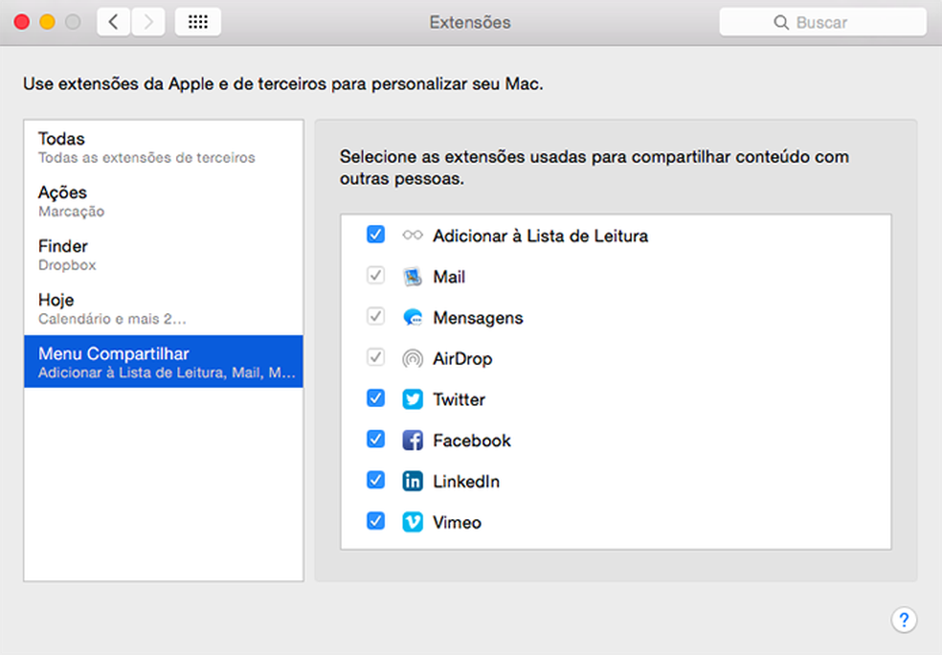Open the Hoje extensions category
Screen dimensions: 942x655
coord(163,307)
